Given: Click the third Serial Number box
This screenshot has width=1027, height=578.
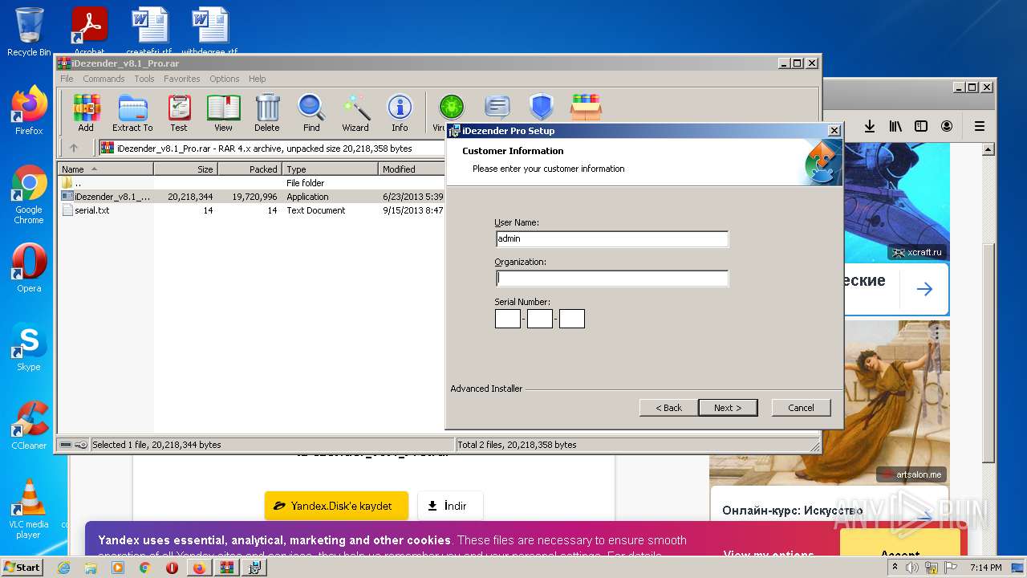Looking at the screenshot, I should pos(572,319).
